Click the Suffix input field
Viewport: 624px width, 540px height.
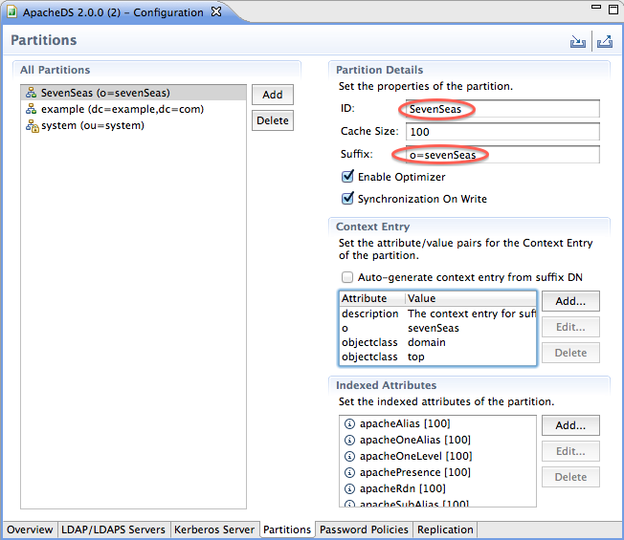[501, 155]
